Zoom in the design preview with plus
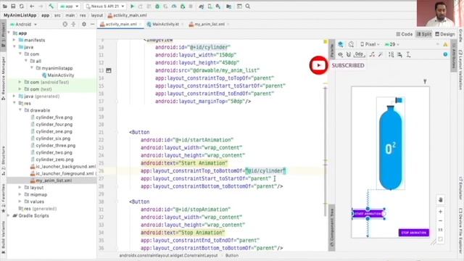The width and height of the screenshot is (464, 261). [440, 212]
